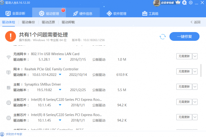This screenshot has height=137, width=206.
Task: Click the date 2016/7/15
Action: pyautogui.click(x=78, y=60)
